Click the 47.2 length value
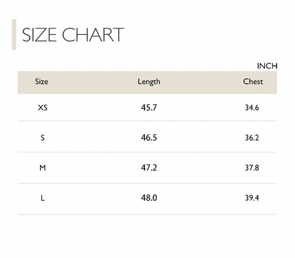This screenshot has height=258, width=295. tap(149, 168)
